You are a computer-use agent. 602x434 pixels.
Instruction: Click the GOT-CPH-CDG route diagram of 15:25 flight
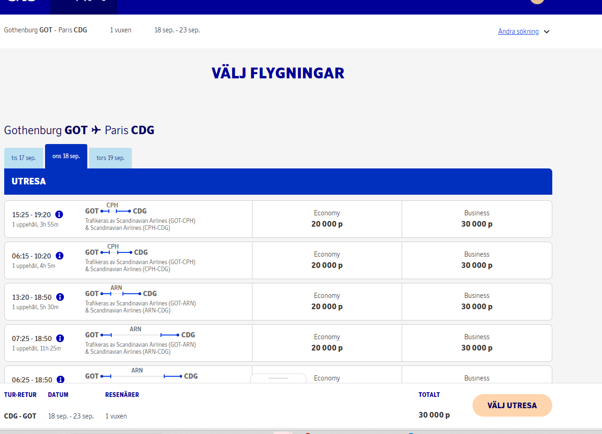point(115,211)
